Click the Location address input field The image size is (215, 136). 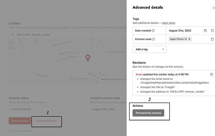pos(68,35)
